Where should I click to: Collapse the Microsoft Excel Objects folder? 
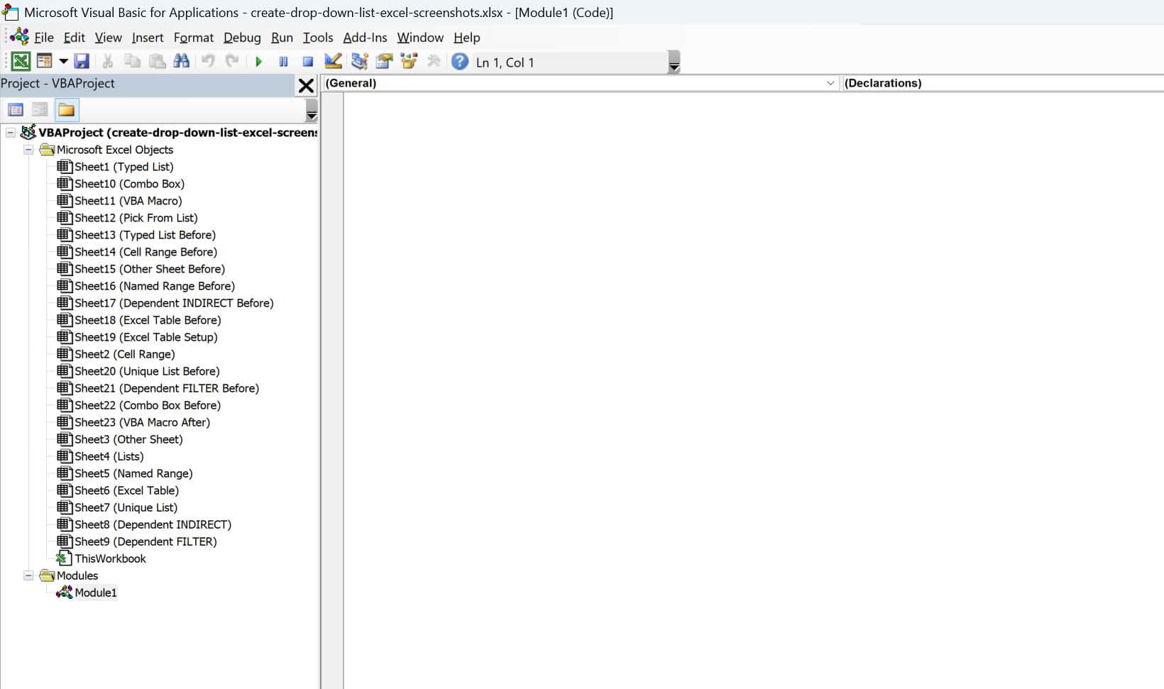[x=28, y=150]
